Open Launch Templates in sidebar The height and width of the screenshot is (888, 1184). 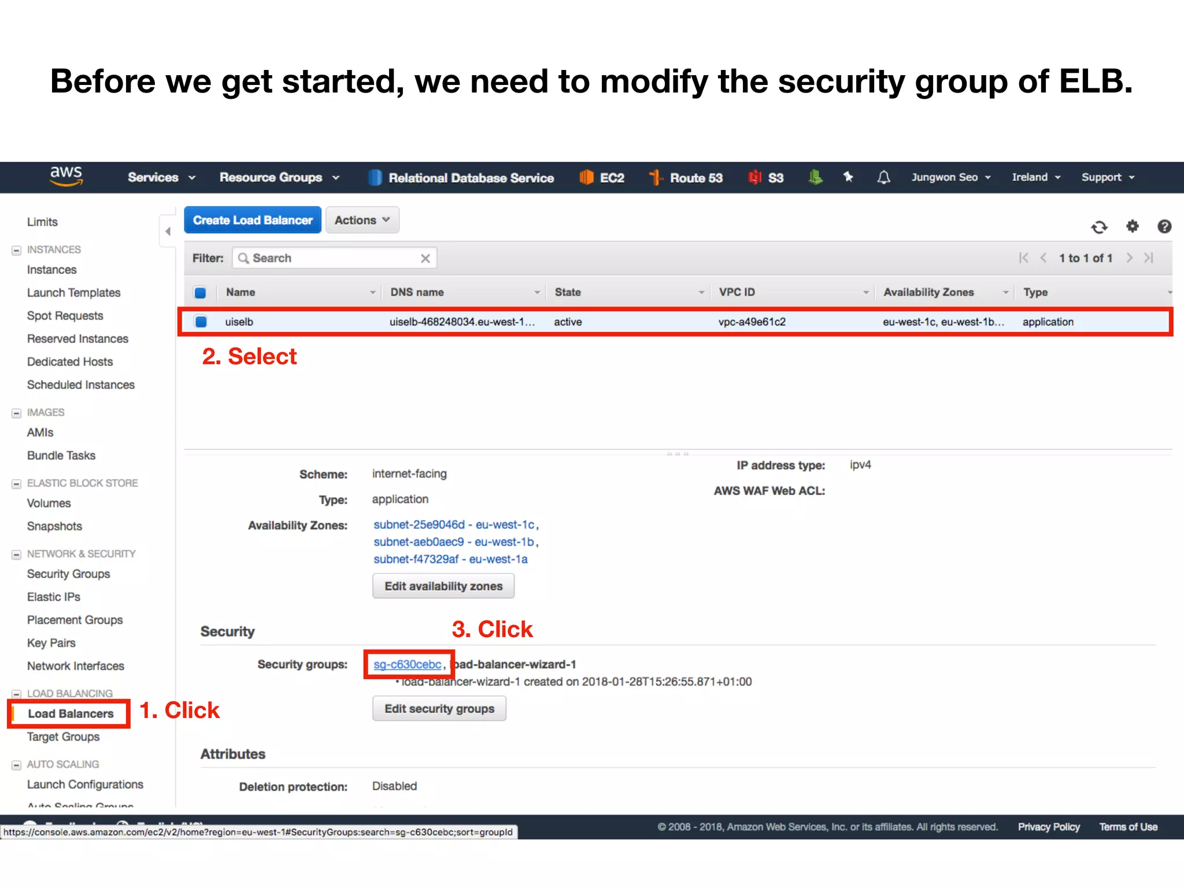click(x=73, y=293)
